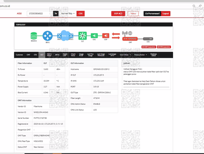This screenshot has width=204, height=154.
Task: Select the red ONT modem icon
Action: click(130, 39)
